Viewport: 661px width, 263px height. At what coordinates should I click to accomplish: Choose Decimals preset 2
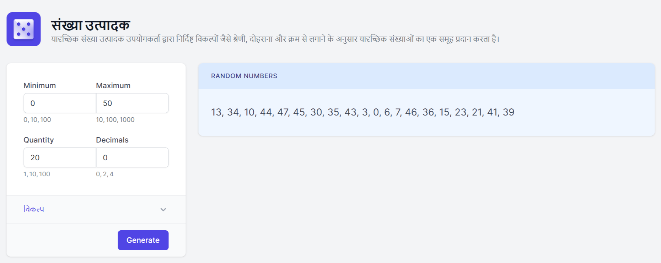(x=105, y=174)
